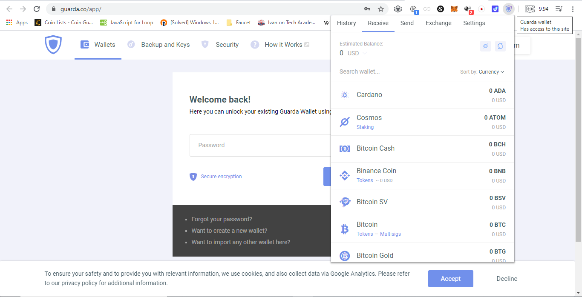Open the Sort by Currency dropdown
582x297 pixels.
click(491, 72)
